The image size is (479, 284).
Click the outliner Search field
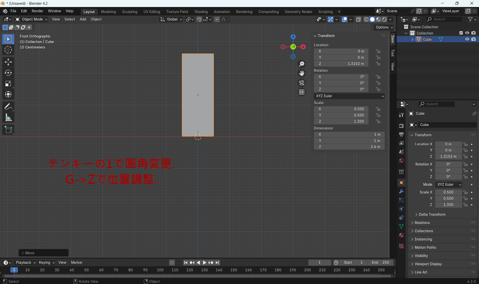[x=444, y=19]
